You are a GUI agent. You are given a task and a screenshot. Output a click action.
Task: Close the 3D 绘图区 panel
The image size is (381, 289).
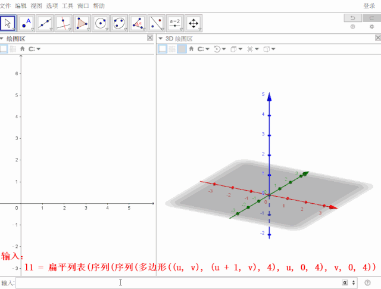[x=378, y=38]
